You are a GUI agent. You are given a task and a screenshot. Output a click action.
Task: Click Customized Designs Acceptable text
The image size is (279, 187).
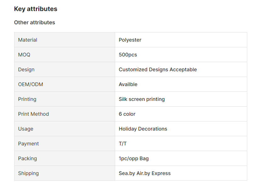coord(158,70)
